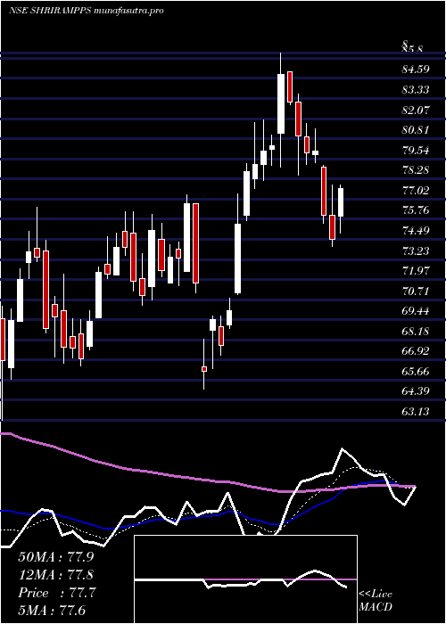Click the 69.44 price axis label
The height and width of the screenshot is (624, 446).
[x=416, y=311]
